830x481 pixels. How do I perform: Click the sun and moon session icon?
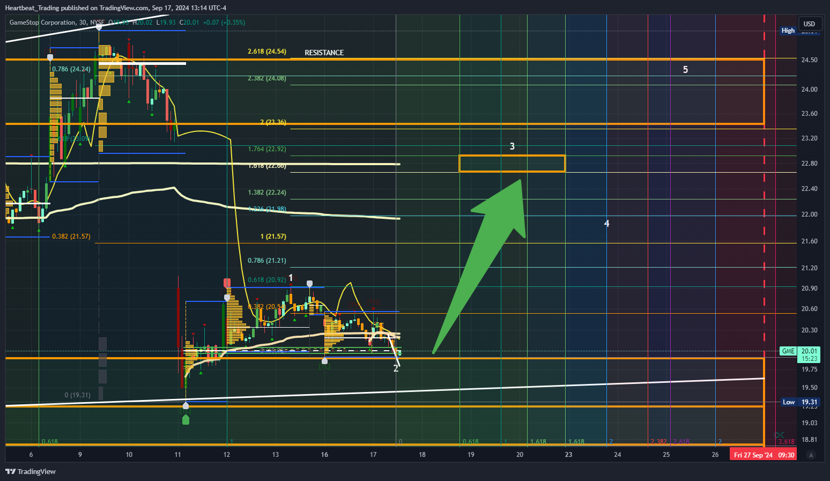click(x=779, y=435)
